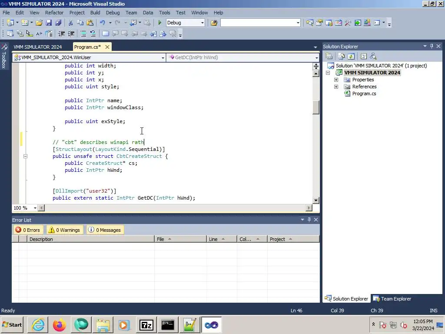This screenshot has width=445, height=334.
Task: Click the New Project toolbar icon
Action: point(10,23)
